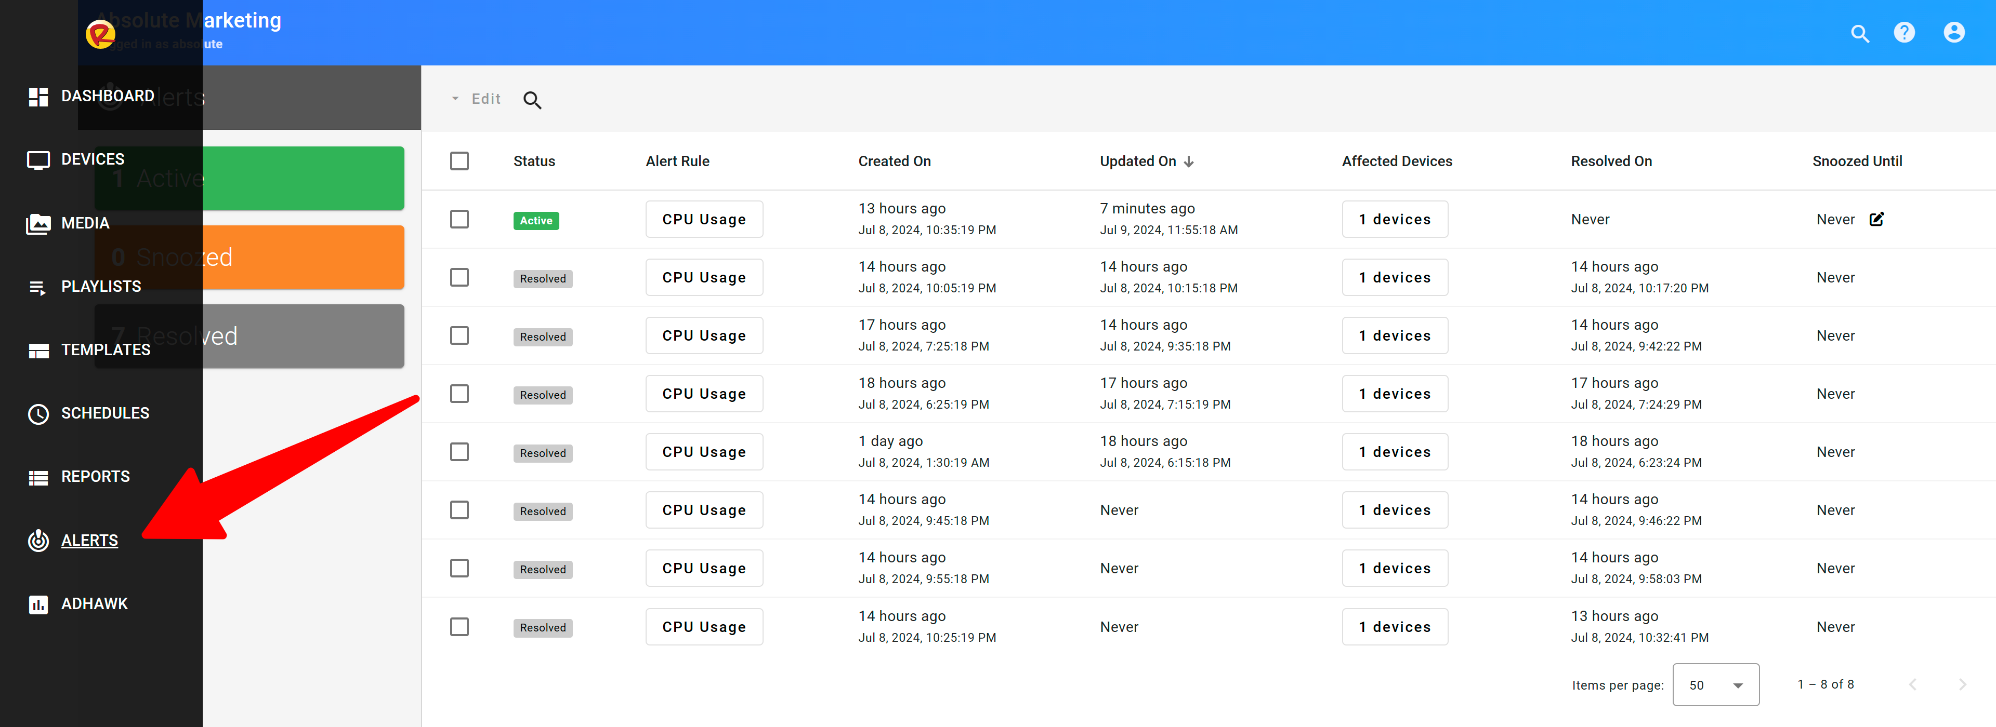The height and width of the screenshot is (727, 1996).
Task: Go to Alerts in sidebar
Action: tap(89, 541)
